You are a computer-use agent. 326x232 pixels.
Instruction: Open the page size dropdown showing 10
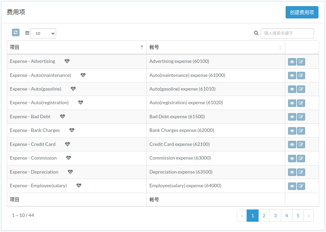click(43, 33)
